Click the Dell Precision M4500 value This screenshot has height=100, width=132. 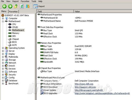coord(84,21)
